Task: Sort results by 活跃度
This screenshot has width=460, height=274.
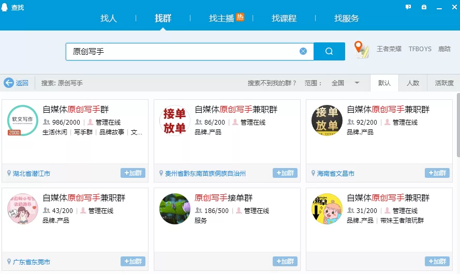Action: click(x=444, y=83)
